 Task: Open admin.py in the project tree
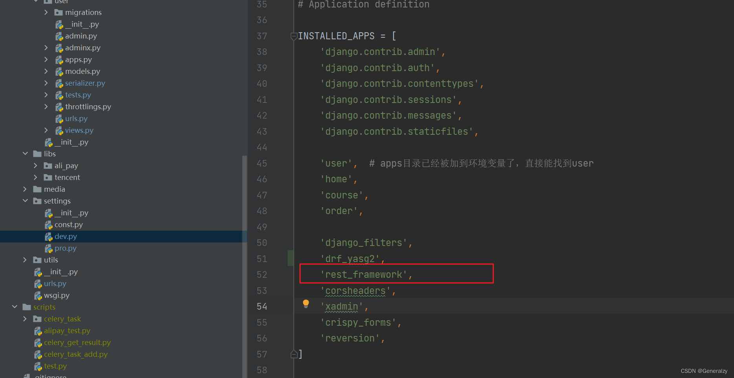click(x=81, y=36)
